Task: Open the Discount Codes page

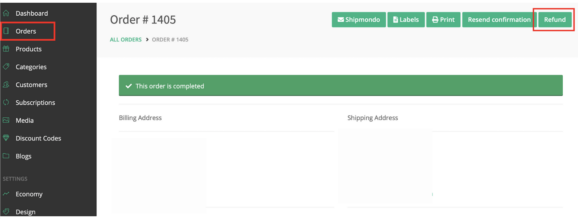Action: point(38,138)
